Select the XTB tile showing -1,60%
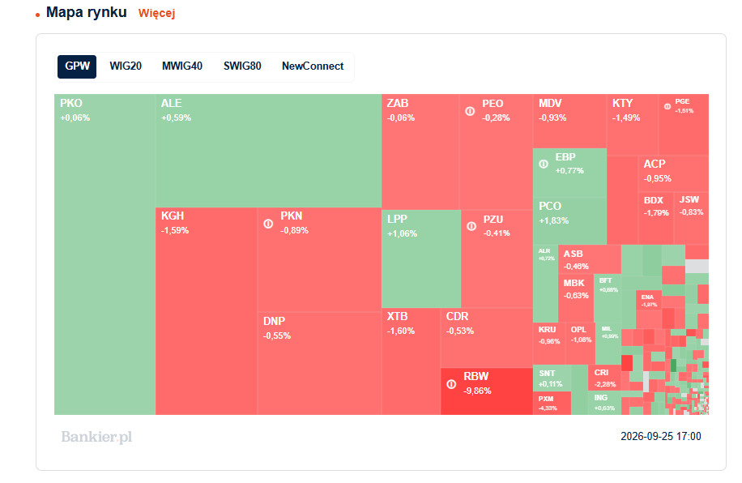The width and height of the screenshot is (742, 483). coord(411,361)
